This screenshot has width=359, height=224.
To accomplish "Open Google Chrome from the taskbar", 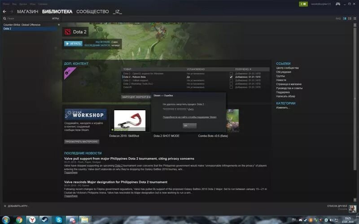I will tap(19, 220).
